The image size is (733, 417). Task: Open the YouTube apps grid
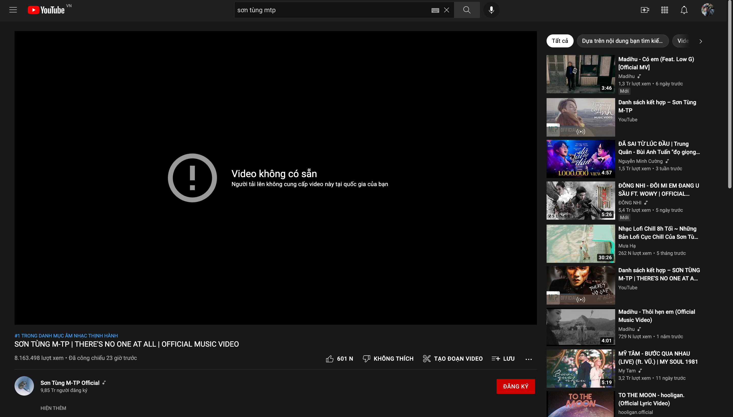(x=664, y=10)
